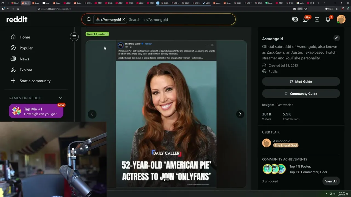Click the Create post plus icon
The image size is (351, 197).
317,19
